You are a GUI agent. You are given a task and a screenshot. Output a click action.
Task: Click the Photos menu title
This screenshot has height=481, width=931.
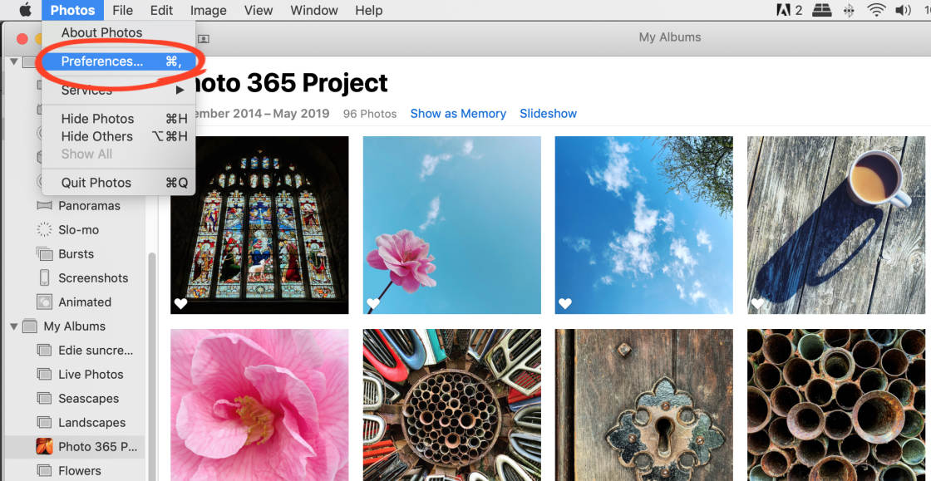coord(72,10)
